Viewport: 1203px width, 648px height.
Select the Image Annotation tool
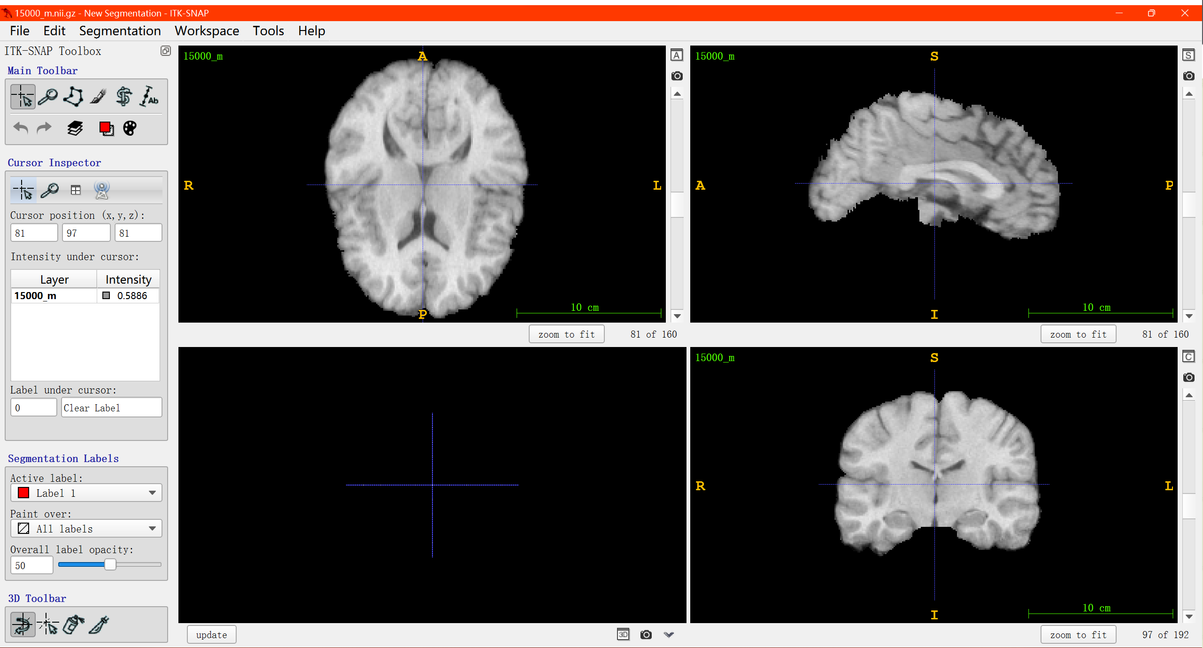click(149, 97)
